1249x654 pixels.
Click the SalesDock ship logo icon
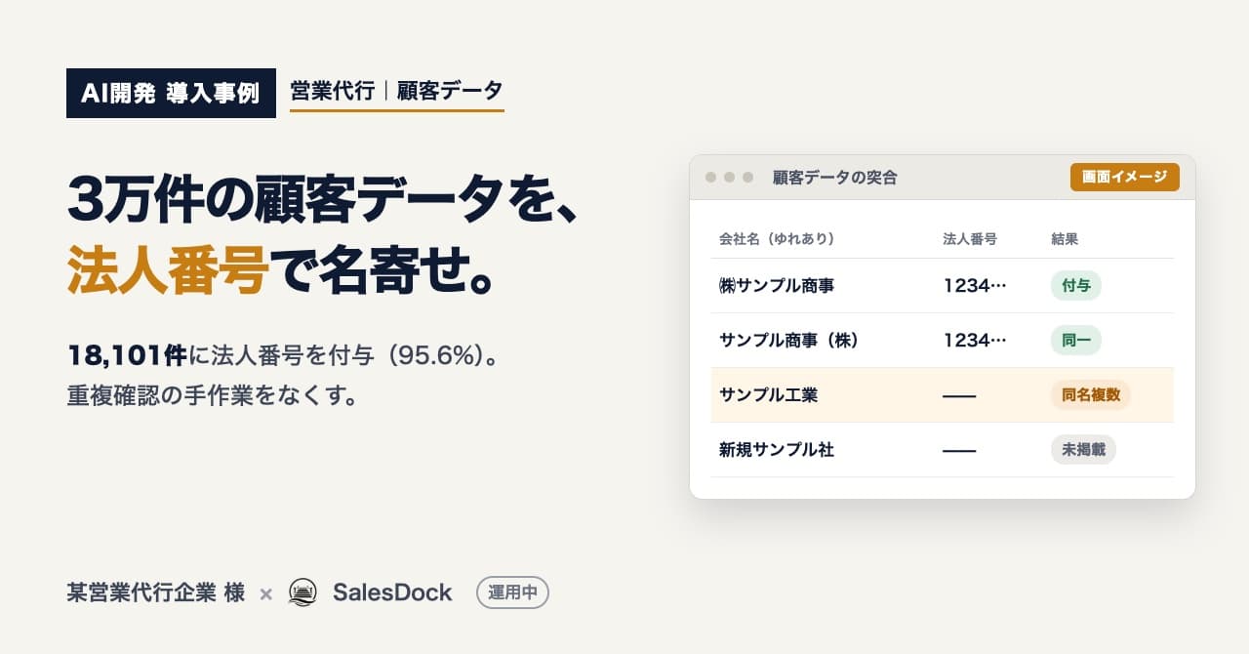point(302,593)
